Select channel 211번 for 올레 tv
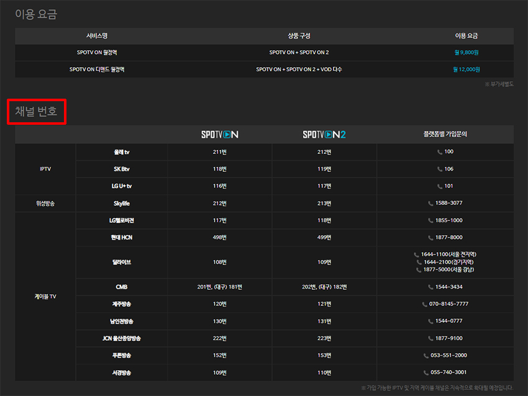528x396 pixels. (x=219, y=152)
